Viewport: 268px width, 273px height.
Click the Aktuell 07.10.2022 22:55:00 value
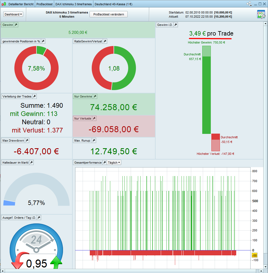point(199,17)
